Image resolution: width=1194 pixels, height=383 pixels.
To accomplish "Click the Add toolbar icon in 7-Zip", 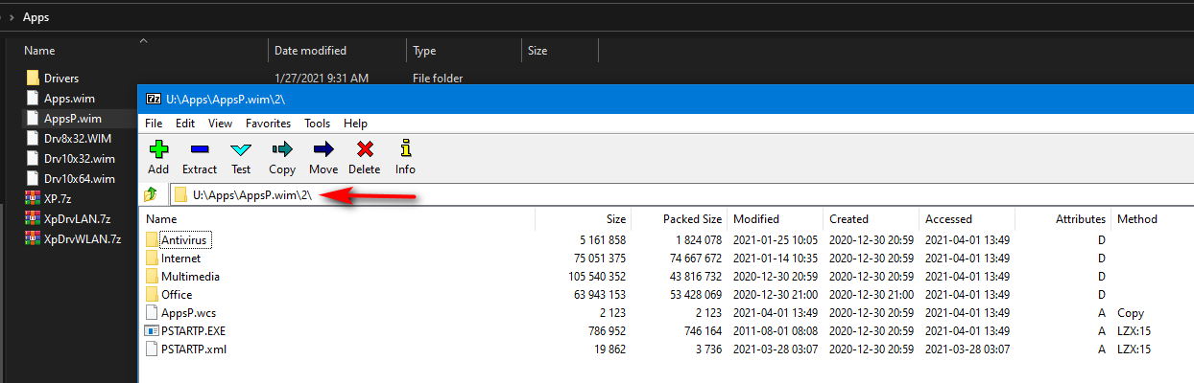I will pyautogui.click(x=158, y=148).
